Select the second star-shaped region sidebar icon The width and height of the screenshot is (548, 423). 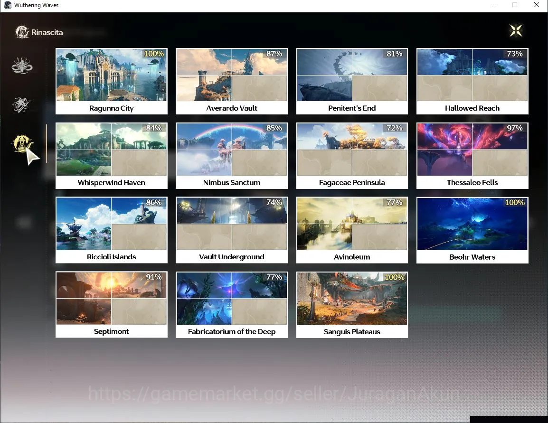(x=22, y=105)
